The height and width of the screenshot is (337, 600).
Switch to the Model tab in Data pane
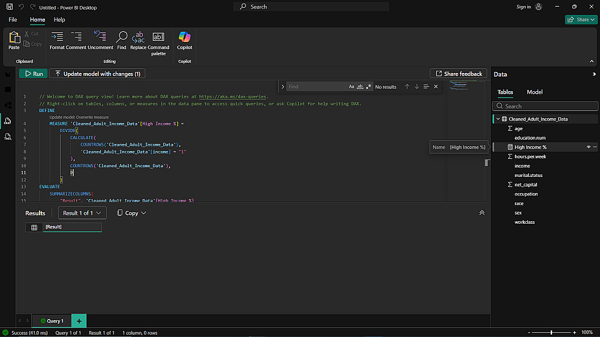tap(535, 92)
